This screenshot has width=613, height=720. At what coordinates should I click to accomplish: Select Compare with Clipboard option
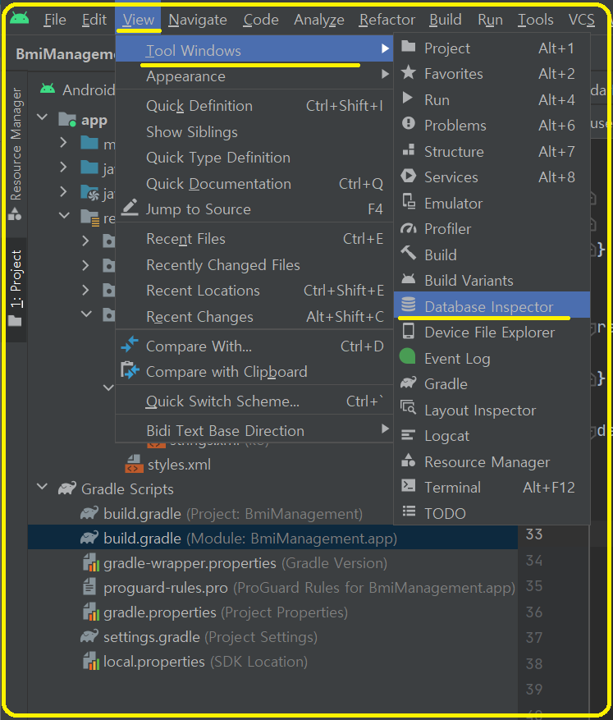click(226, 372)
